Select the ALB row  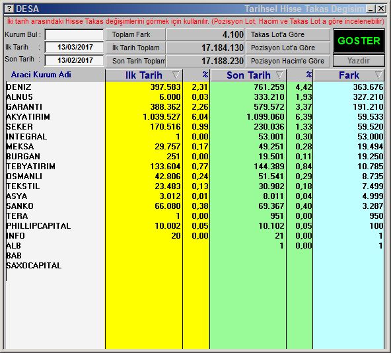(x=195, y=246)
